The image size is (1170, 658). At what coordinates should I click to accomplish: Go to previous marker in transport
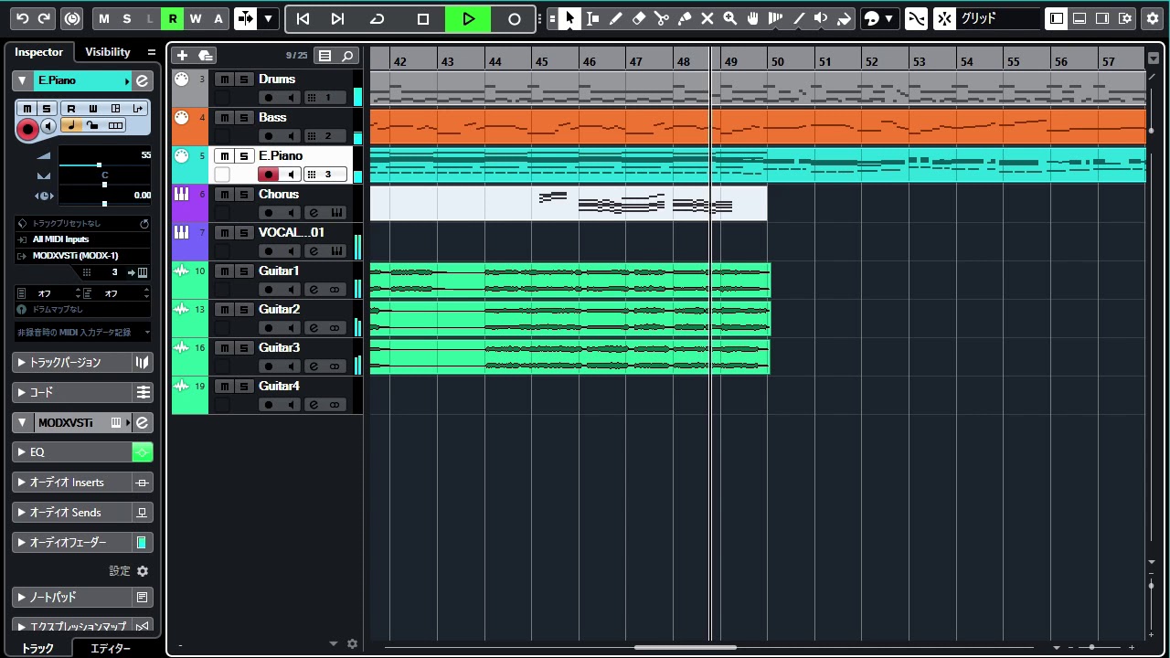click(x=303, y=18)
